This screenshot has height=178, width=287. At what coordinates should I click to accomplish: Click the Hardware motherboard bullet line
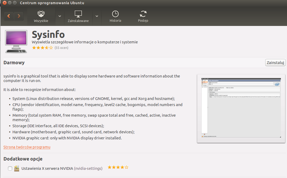point(73,132)
